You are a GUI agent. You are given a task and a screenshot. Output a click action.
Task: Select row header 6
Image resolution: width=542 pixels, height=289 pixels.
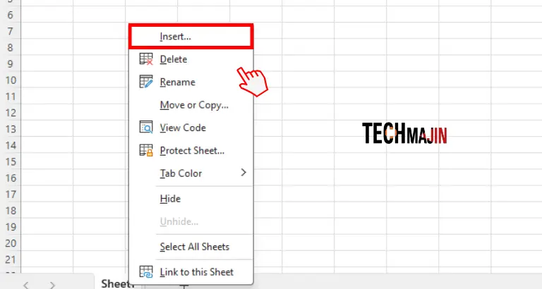tap(11, 15)
